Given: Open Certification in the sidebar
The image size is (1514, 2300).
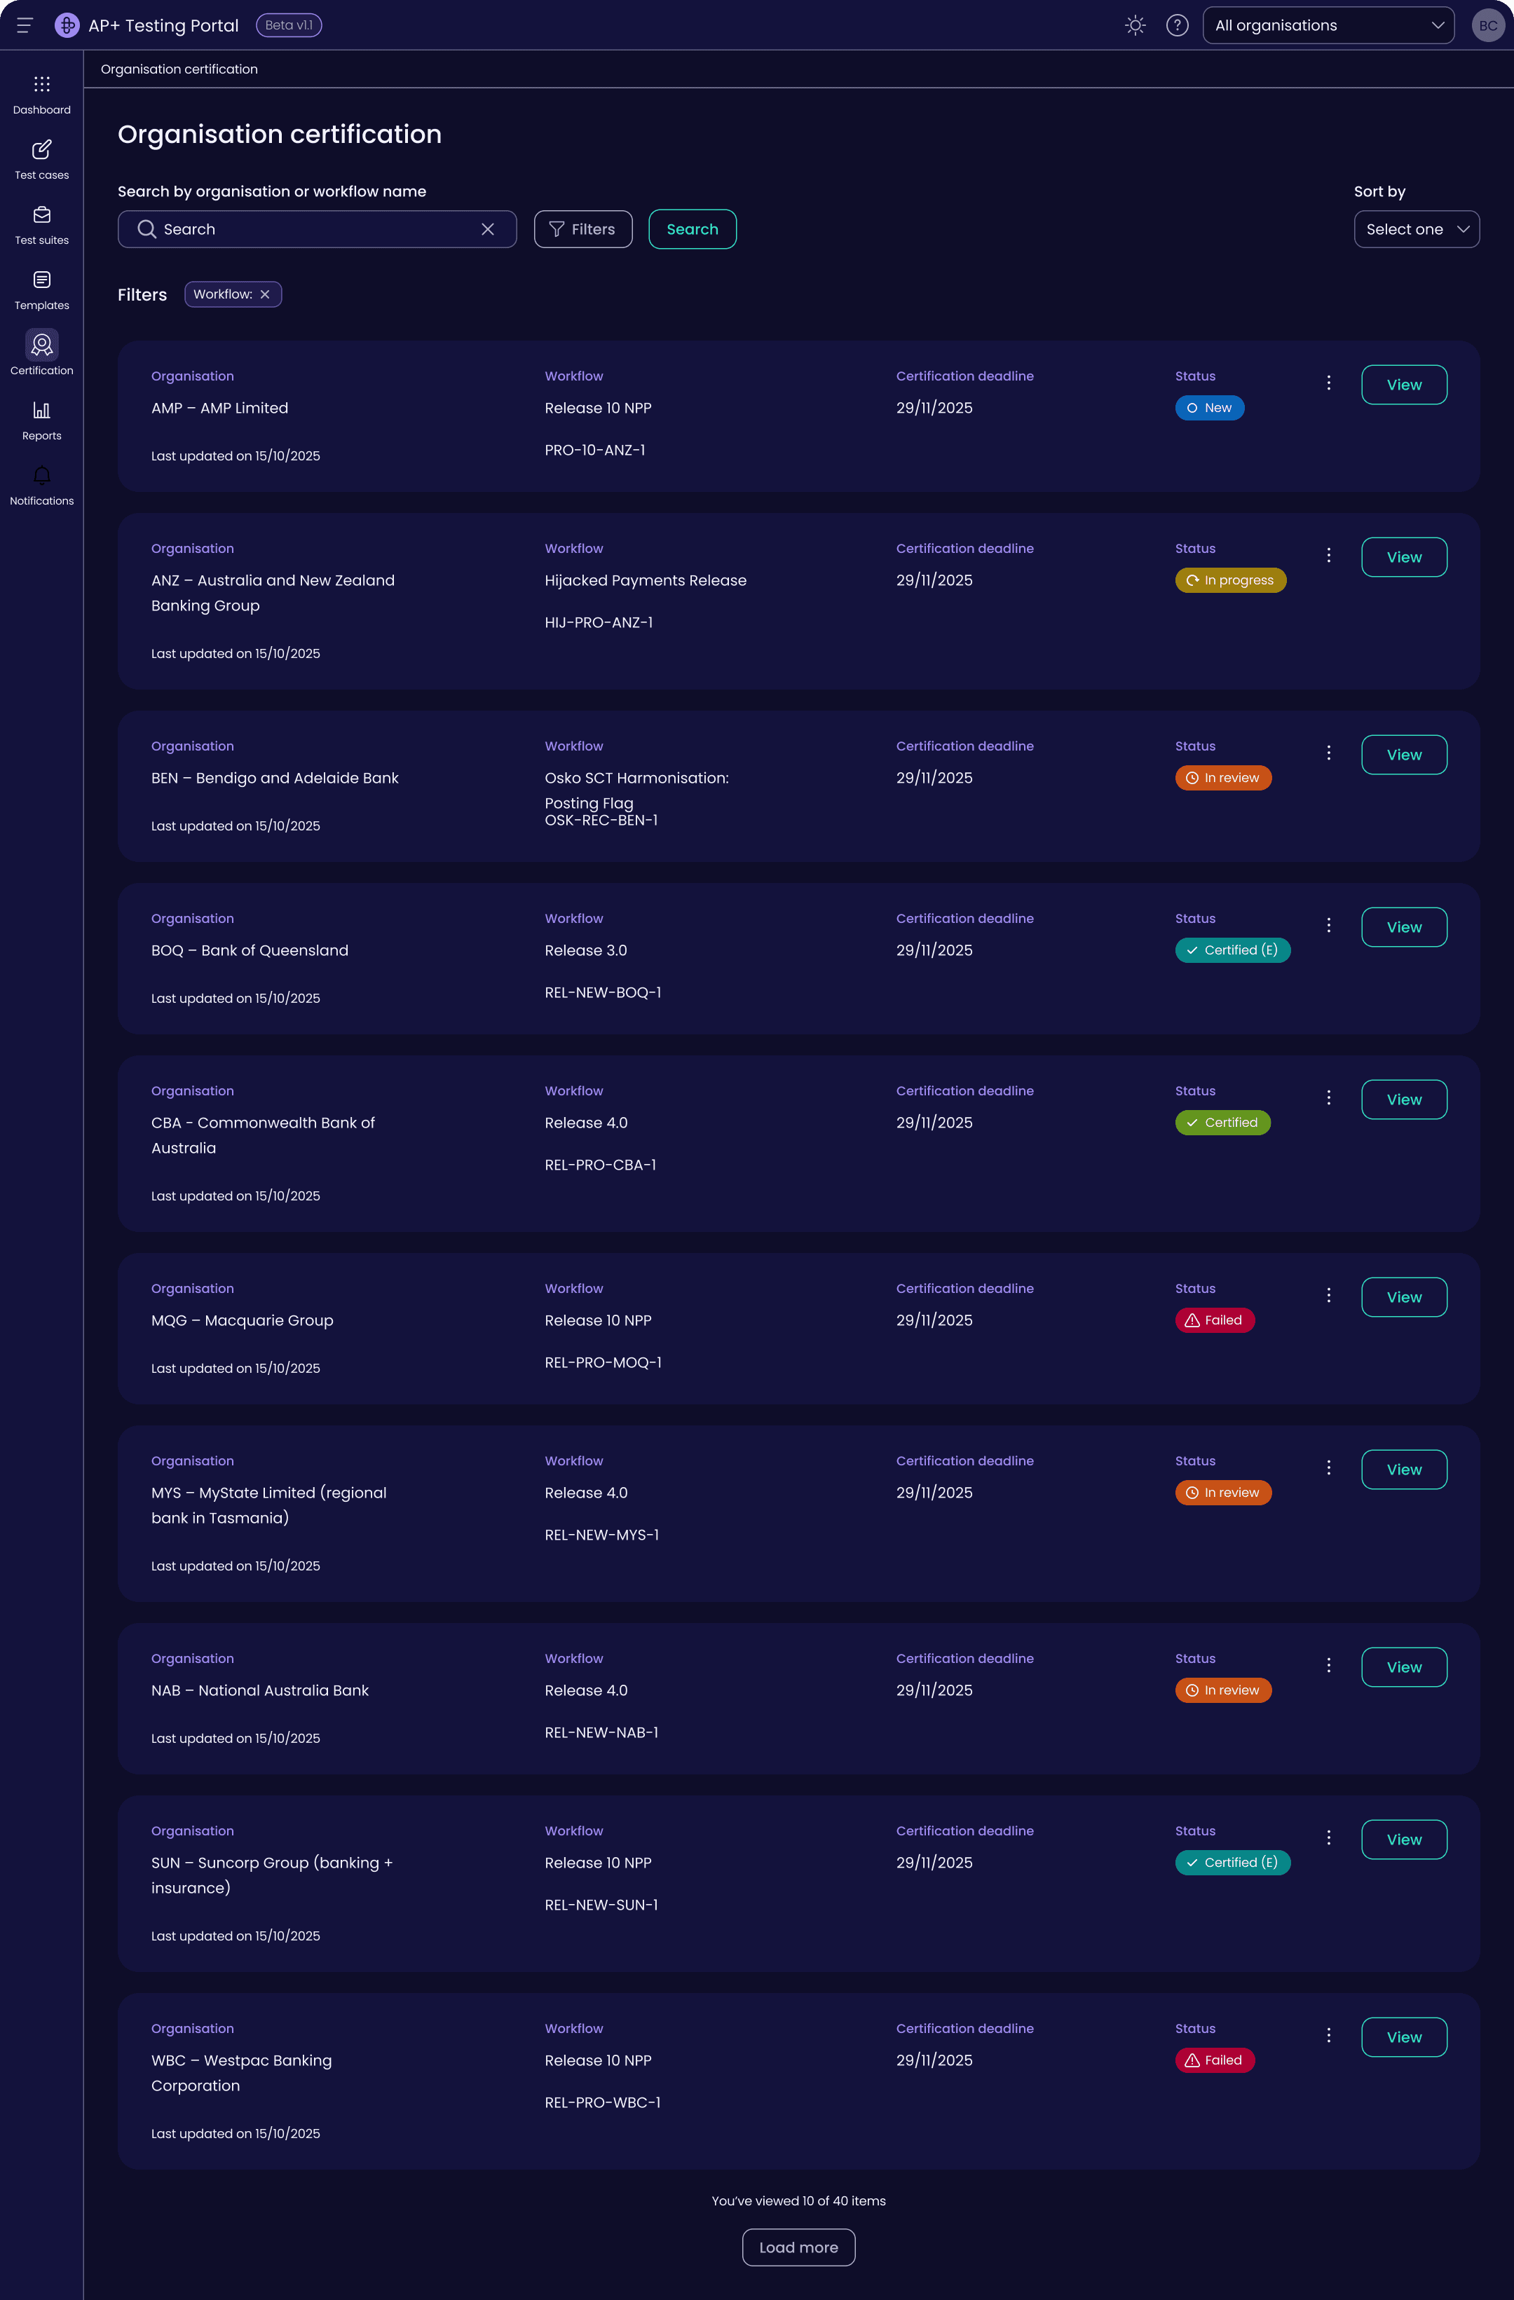Looking at the screenshot, I should click(41, 354).
